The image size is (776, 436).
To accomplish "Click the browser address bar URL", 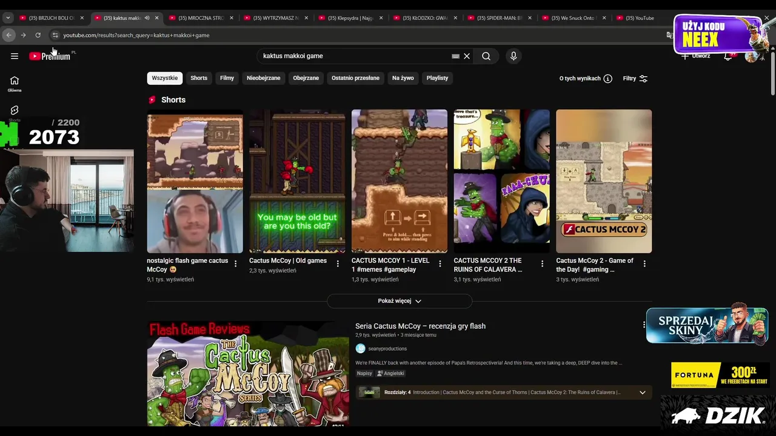I will (136, 35).
